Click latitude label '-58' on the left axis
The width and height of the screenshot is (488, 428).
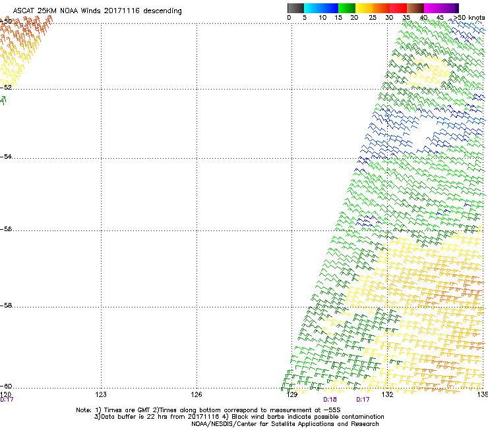(x=6, y=306)
